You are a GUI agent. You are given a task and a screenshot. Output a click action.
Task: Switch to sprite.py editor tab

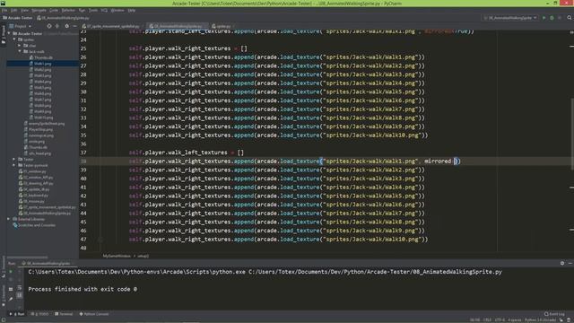[x=223, y=26]
